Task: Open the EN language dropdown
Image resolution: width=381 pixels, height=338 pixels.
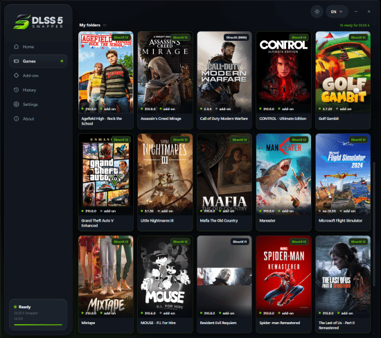Action: (337, 12)
